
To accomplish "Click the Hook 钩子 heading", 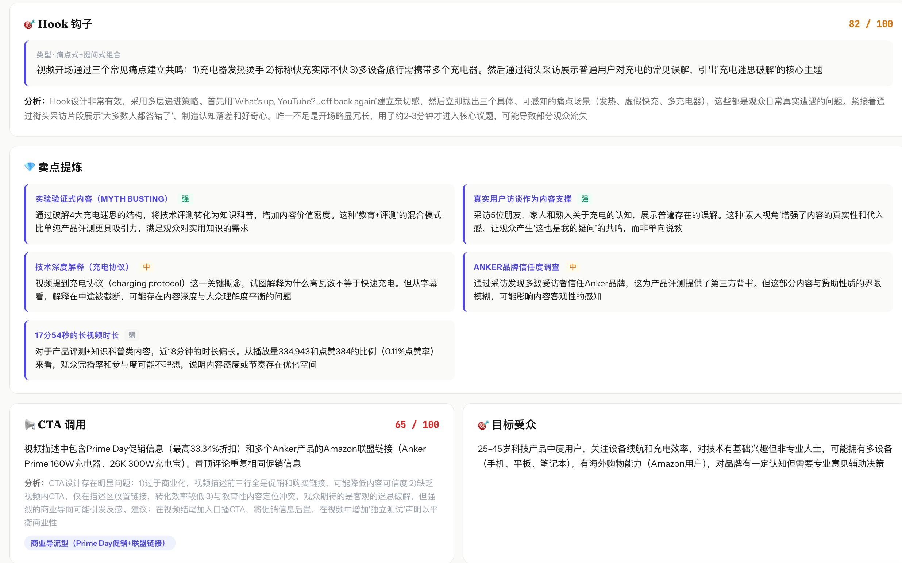I will (x=65, y=24).
